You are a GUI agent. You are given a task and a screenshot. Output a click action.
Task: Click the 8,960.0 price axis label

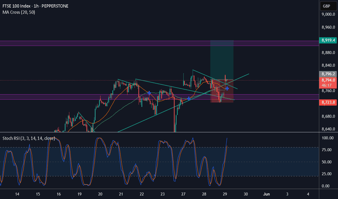(x=328, y=27)
